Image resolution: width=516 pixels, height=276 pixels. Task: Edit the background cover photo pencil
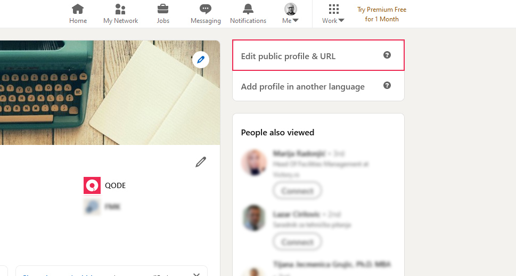coord(201,60)
